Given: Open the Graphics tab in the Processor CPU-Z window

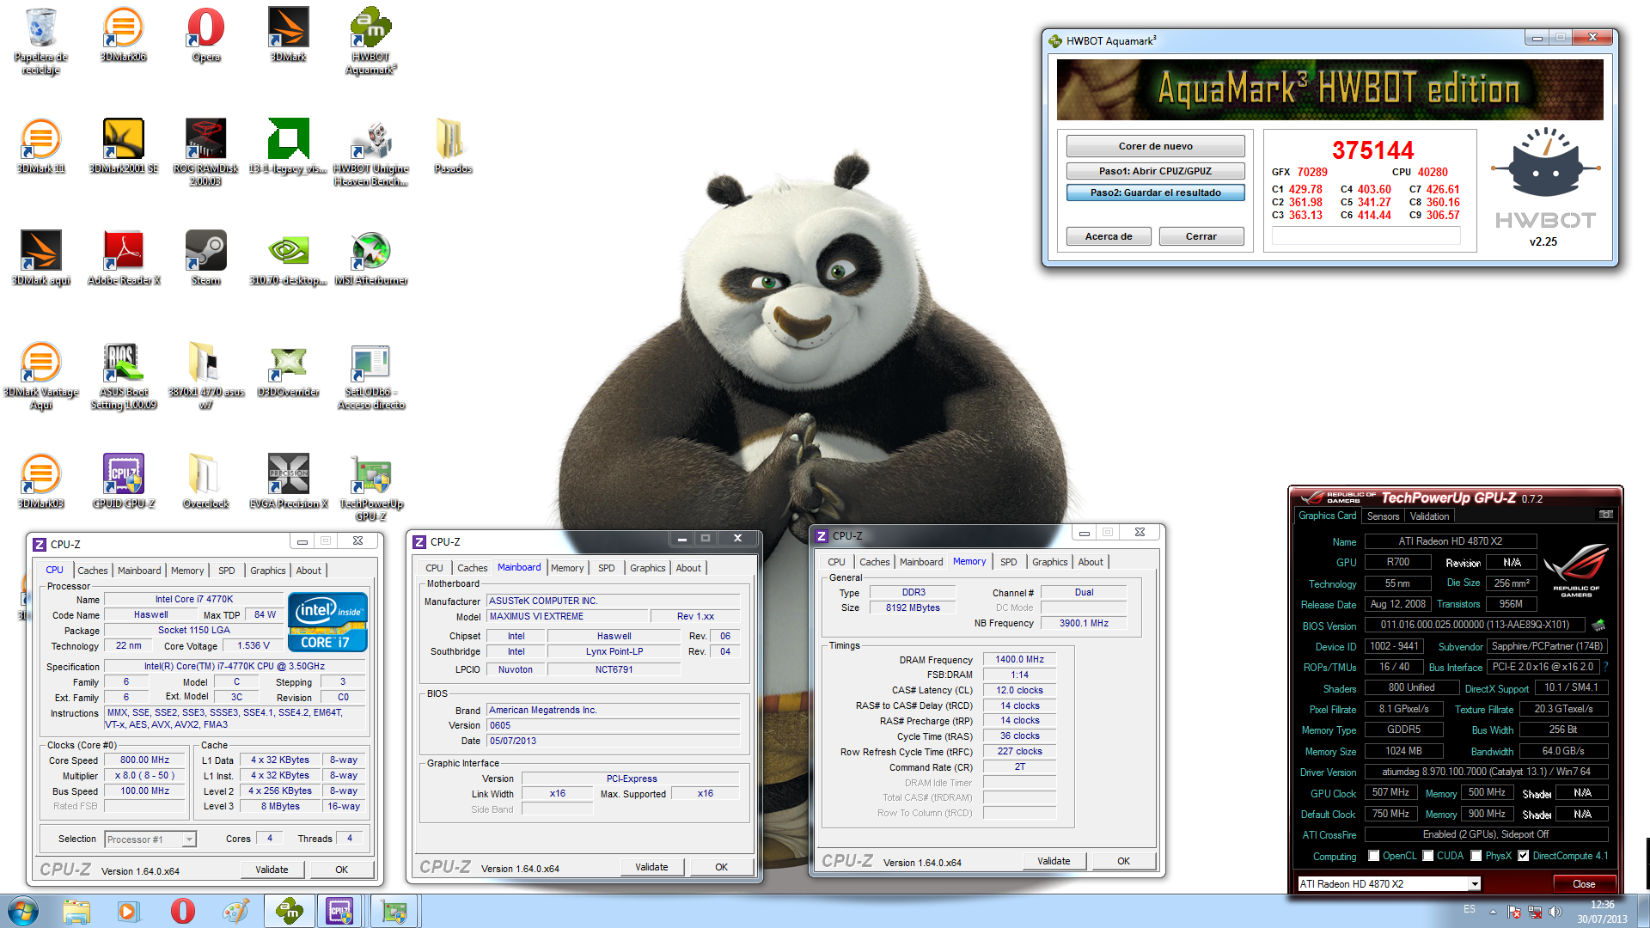Looking at the screenshot, I should [x=267, y=571].
